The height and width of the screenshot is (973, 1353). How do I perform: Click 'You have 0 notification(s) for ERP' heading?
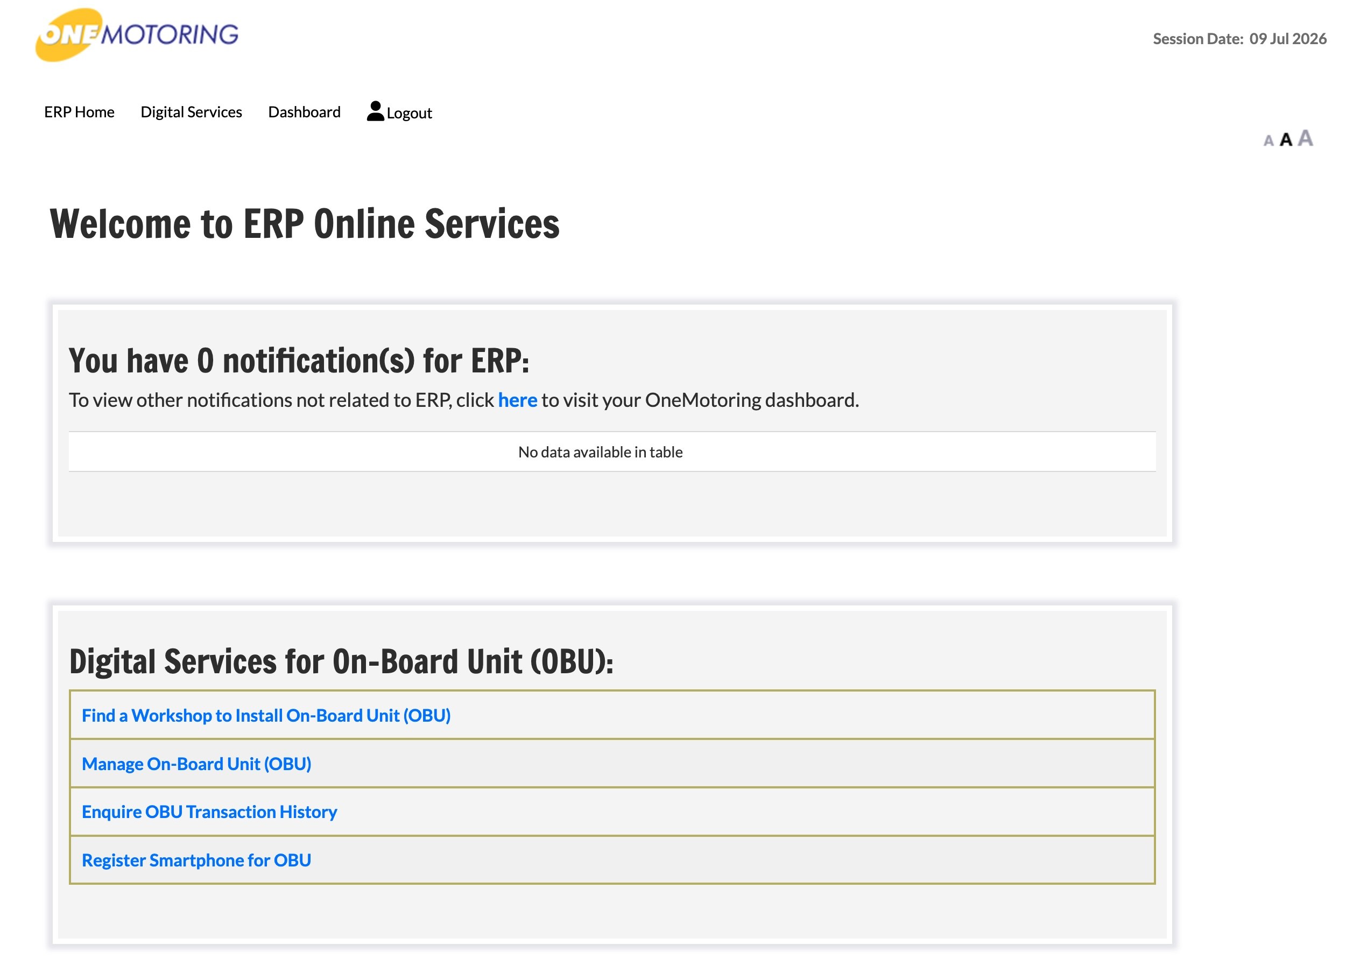click(299, 361)
